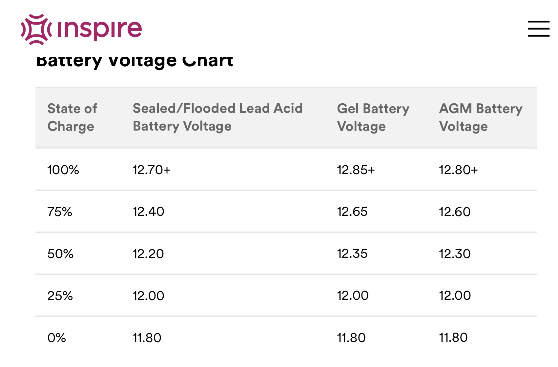Select the 25% row label
The width and height of the screenshot is (558, 367).
coord(60,296)
